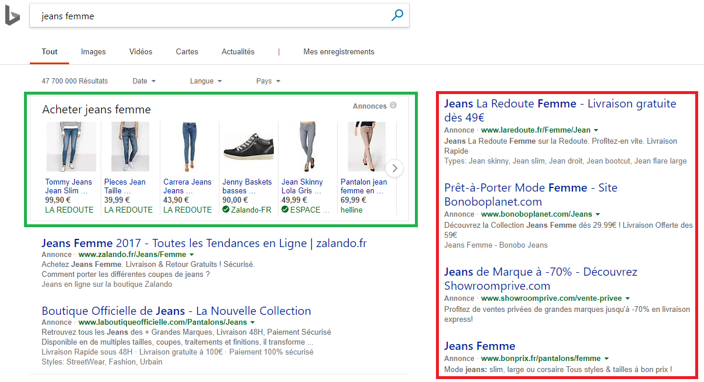The height and width of the screenshot is (382, 704).
Task: Switch to the Images tab
Action: pos(93,52)
